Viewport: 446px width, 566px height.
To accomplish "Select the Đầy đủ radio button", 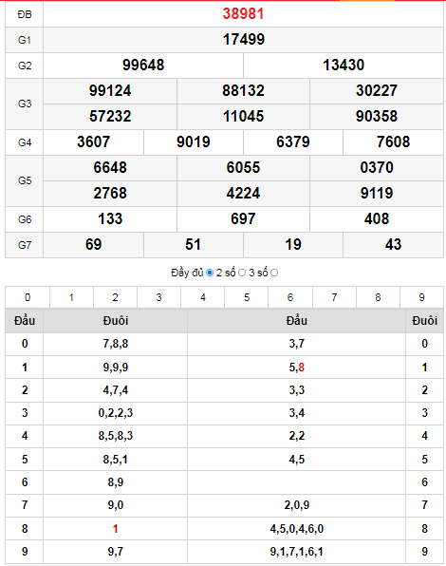I will 210,273.
